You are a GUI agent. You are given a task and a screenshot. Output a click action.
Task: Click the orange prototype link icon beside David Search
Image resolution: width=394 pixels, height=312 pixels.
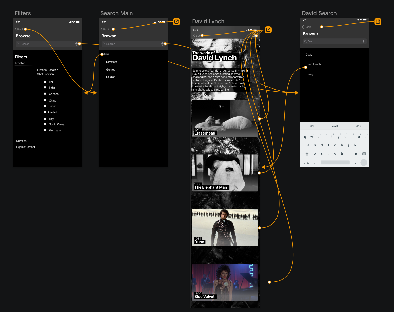(378, 22)
